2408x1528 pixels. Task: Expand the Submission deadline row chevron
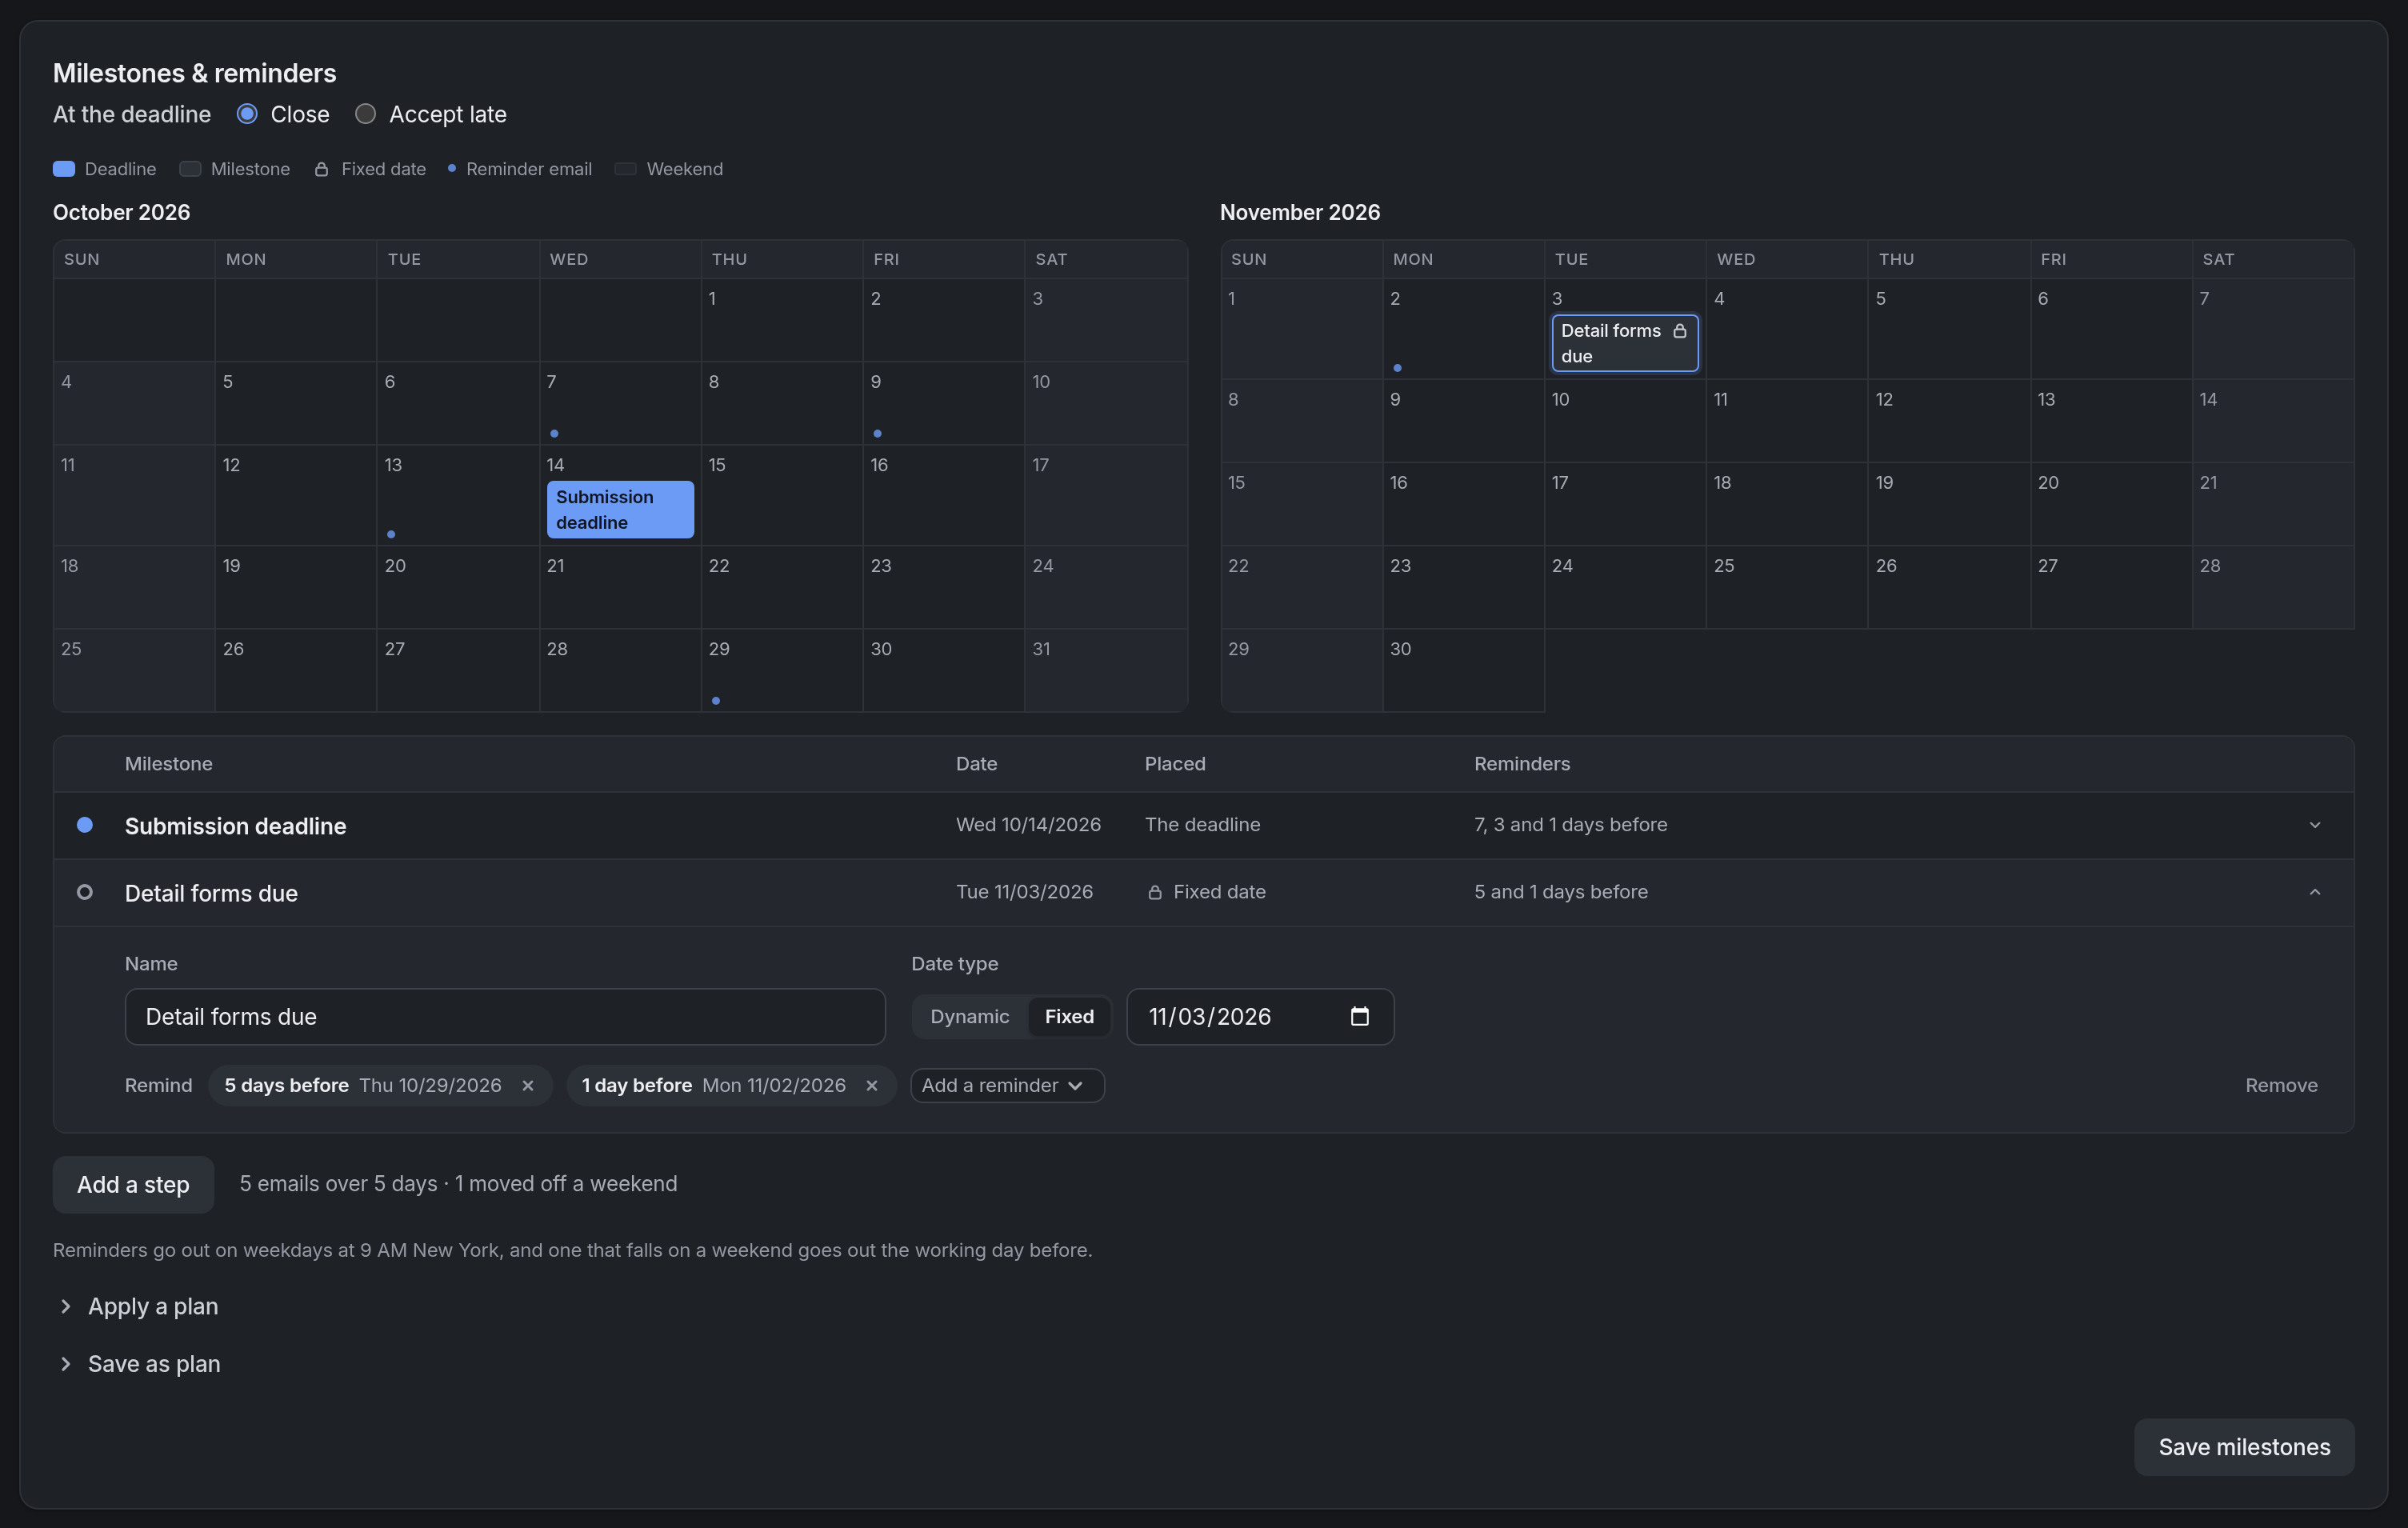click(x=2314, y=825)
